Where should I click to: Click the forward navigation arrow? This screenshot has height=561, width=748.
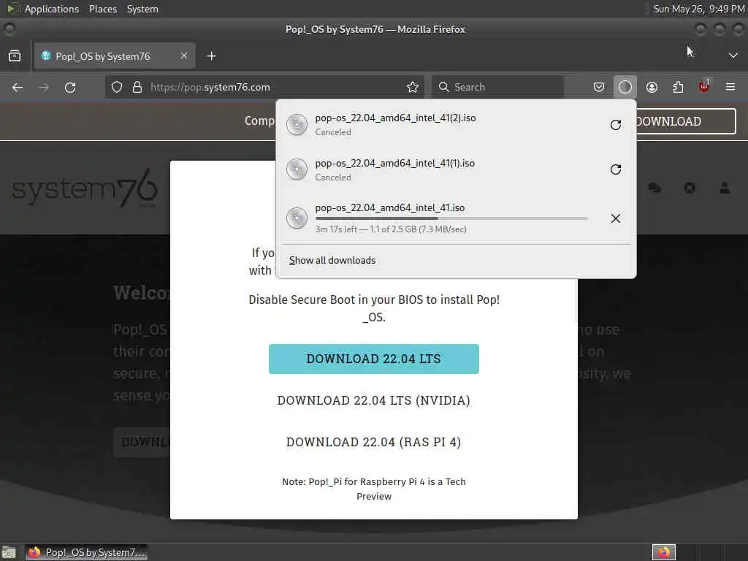coord(43,88)
